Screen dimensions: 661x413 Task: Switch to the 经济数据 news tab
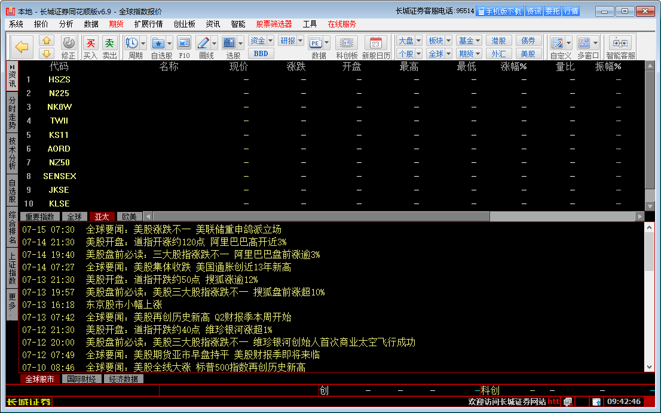(124, 379)
